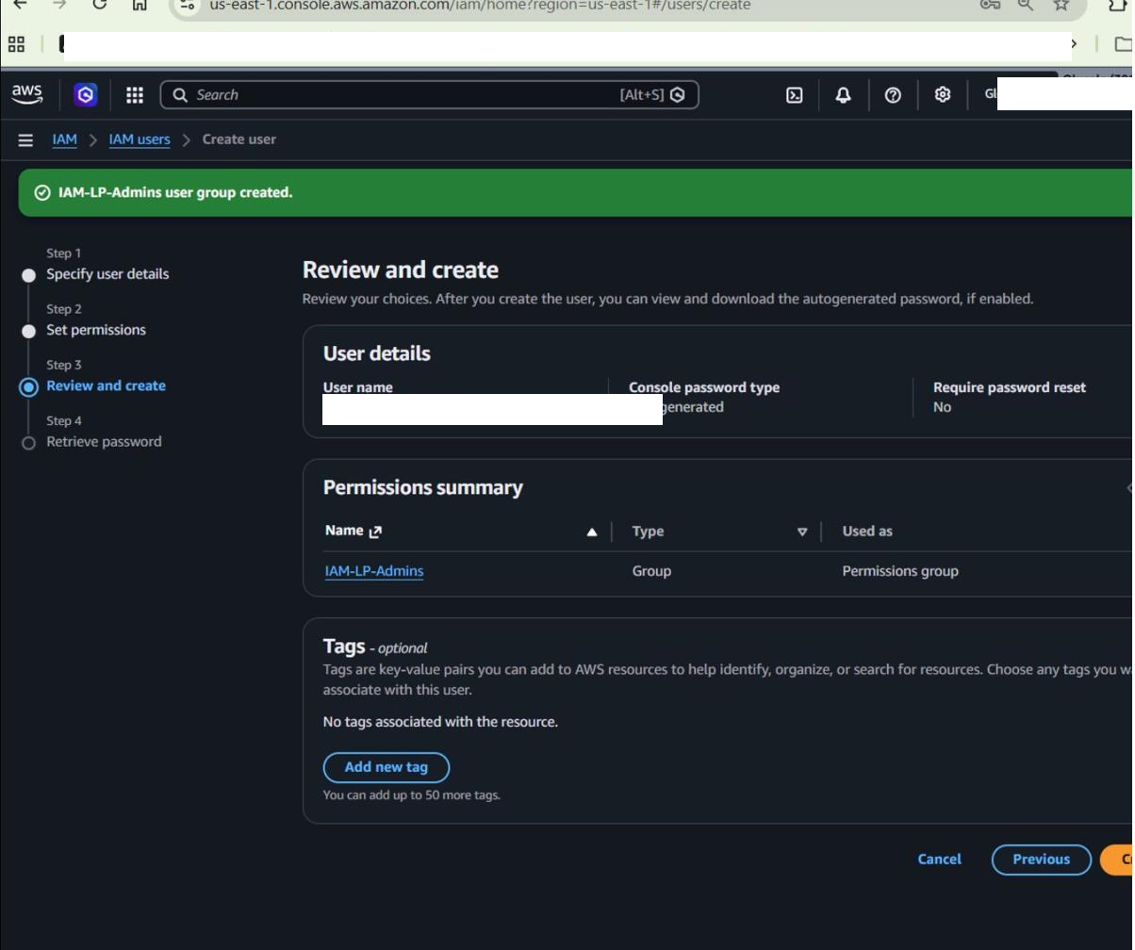Go to Step 1 Specify user details
Screen dimensions: 1135x950
click(107, 274)
